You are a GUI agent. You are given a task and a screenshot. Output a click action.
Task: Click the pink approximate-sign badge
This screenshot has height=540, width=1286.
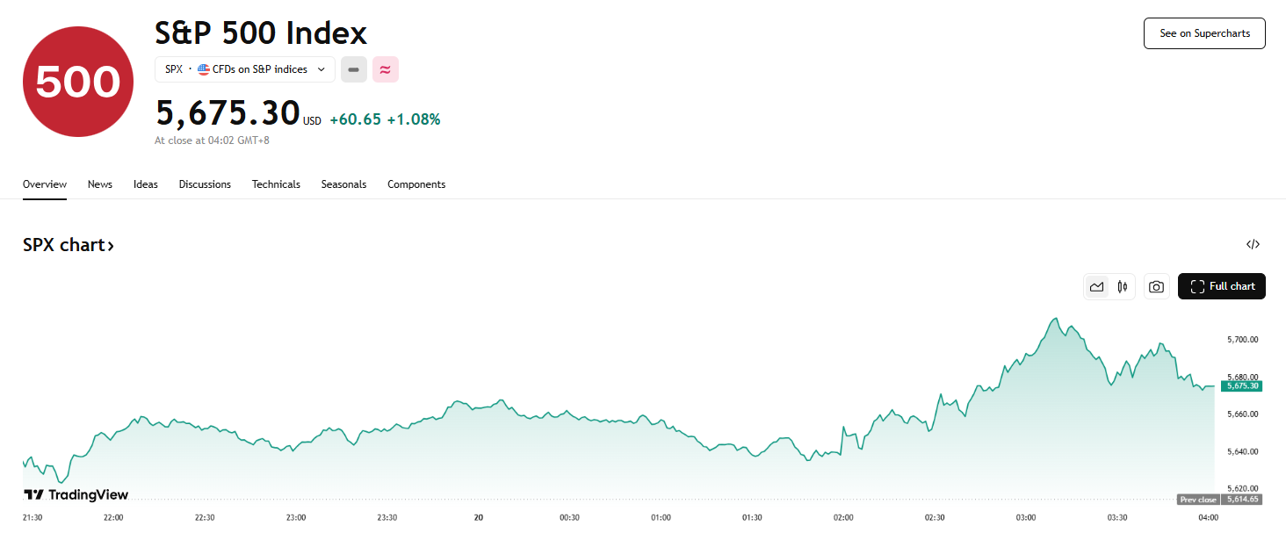pyautogui.click(x=386, y=69)
